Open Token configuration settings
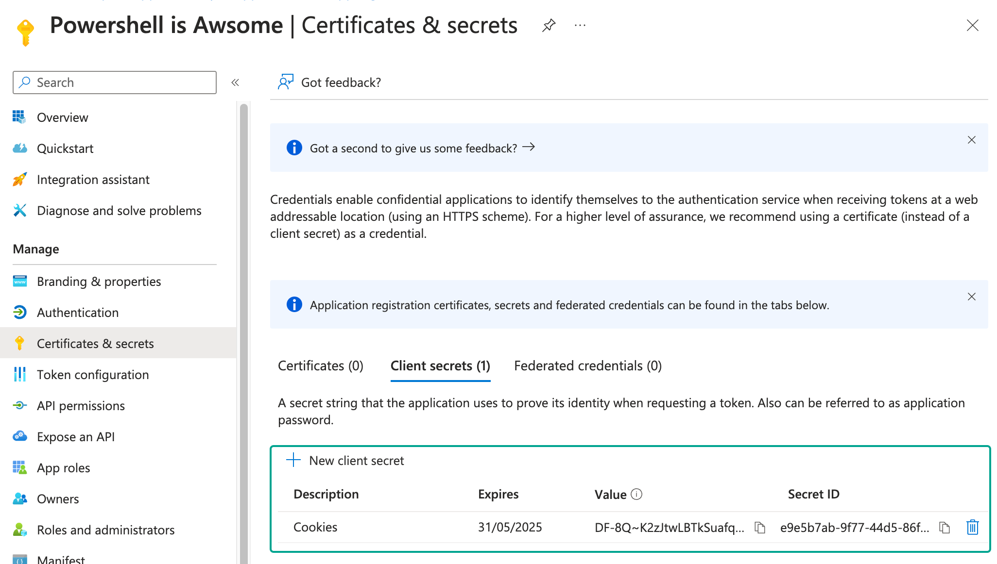997x564 pixels. tap(93, 375)
